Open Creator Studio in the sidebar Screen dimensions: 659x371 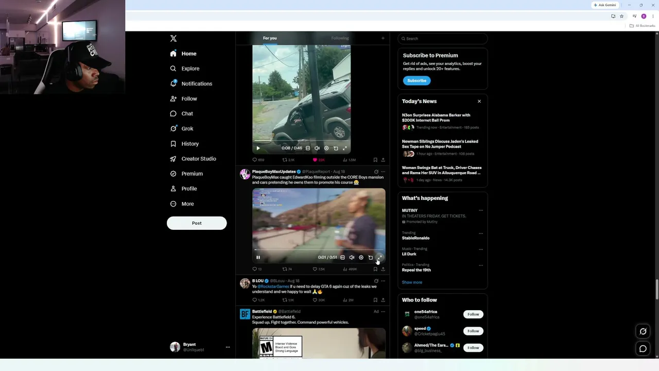click(x=193, y=159)
